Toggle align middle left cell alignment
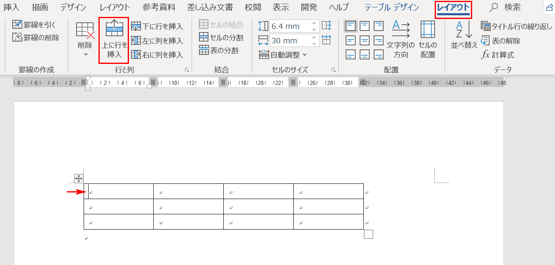Viewport: 555px width, 265px height. [351, 40]
